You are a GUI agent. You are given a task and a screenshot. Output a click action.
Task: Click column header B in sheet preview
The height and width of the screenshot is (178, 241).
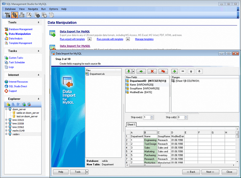[150, 132]
